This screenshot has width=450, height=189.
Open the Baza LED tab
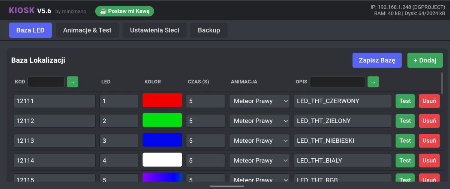pyautogui.click(x=30, y=30)
